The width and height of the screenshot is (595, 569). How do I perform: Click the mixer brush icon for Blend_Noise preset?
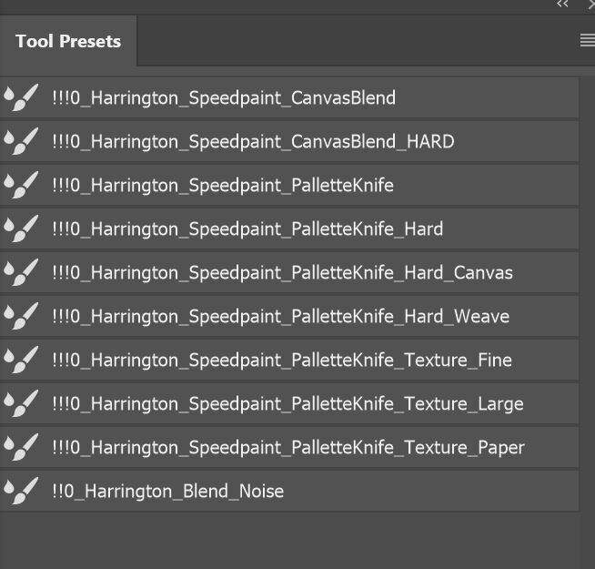pyautogui.click(x=21, y=491)
